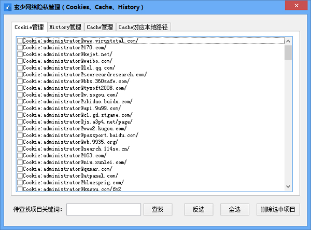Select the text Cookie:administrator@passport.baidu.com/
This screenshot has width=311, height=230.
pyautogui.click(x=80, y=136)
